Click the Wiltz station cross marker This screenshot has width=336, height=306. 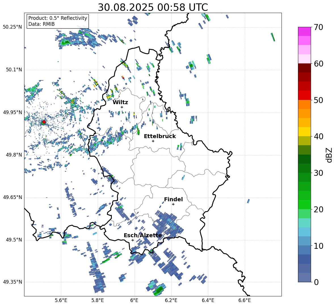(122, 107)
